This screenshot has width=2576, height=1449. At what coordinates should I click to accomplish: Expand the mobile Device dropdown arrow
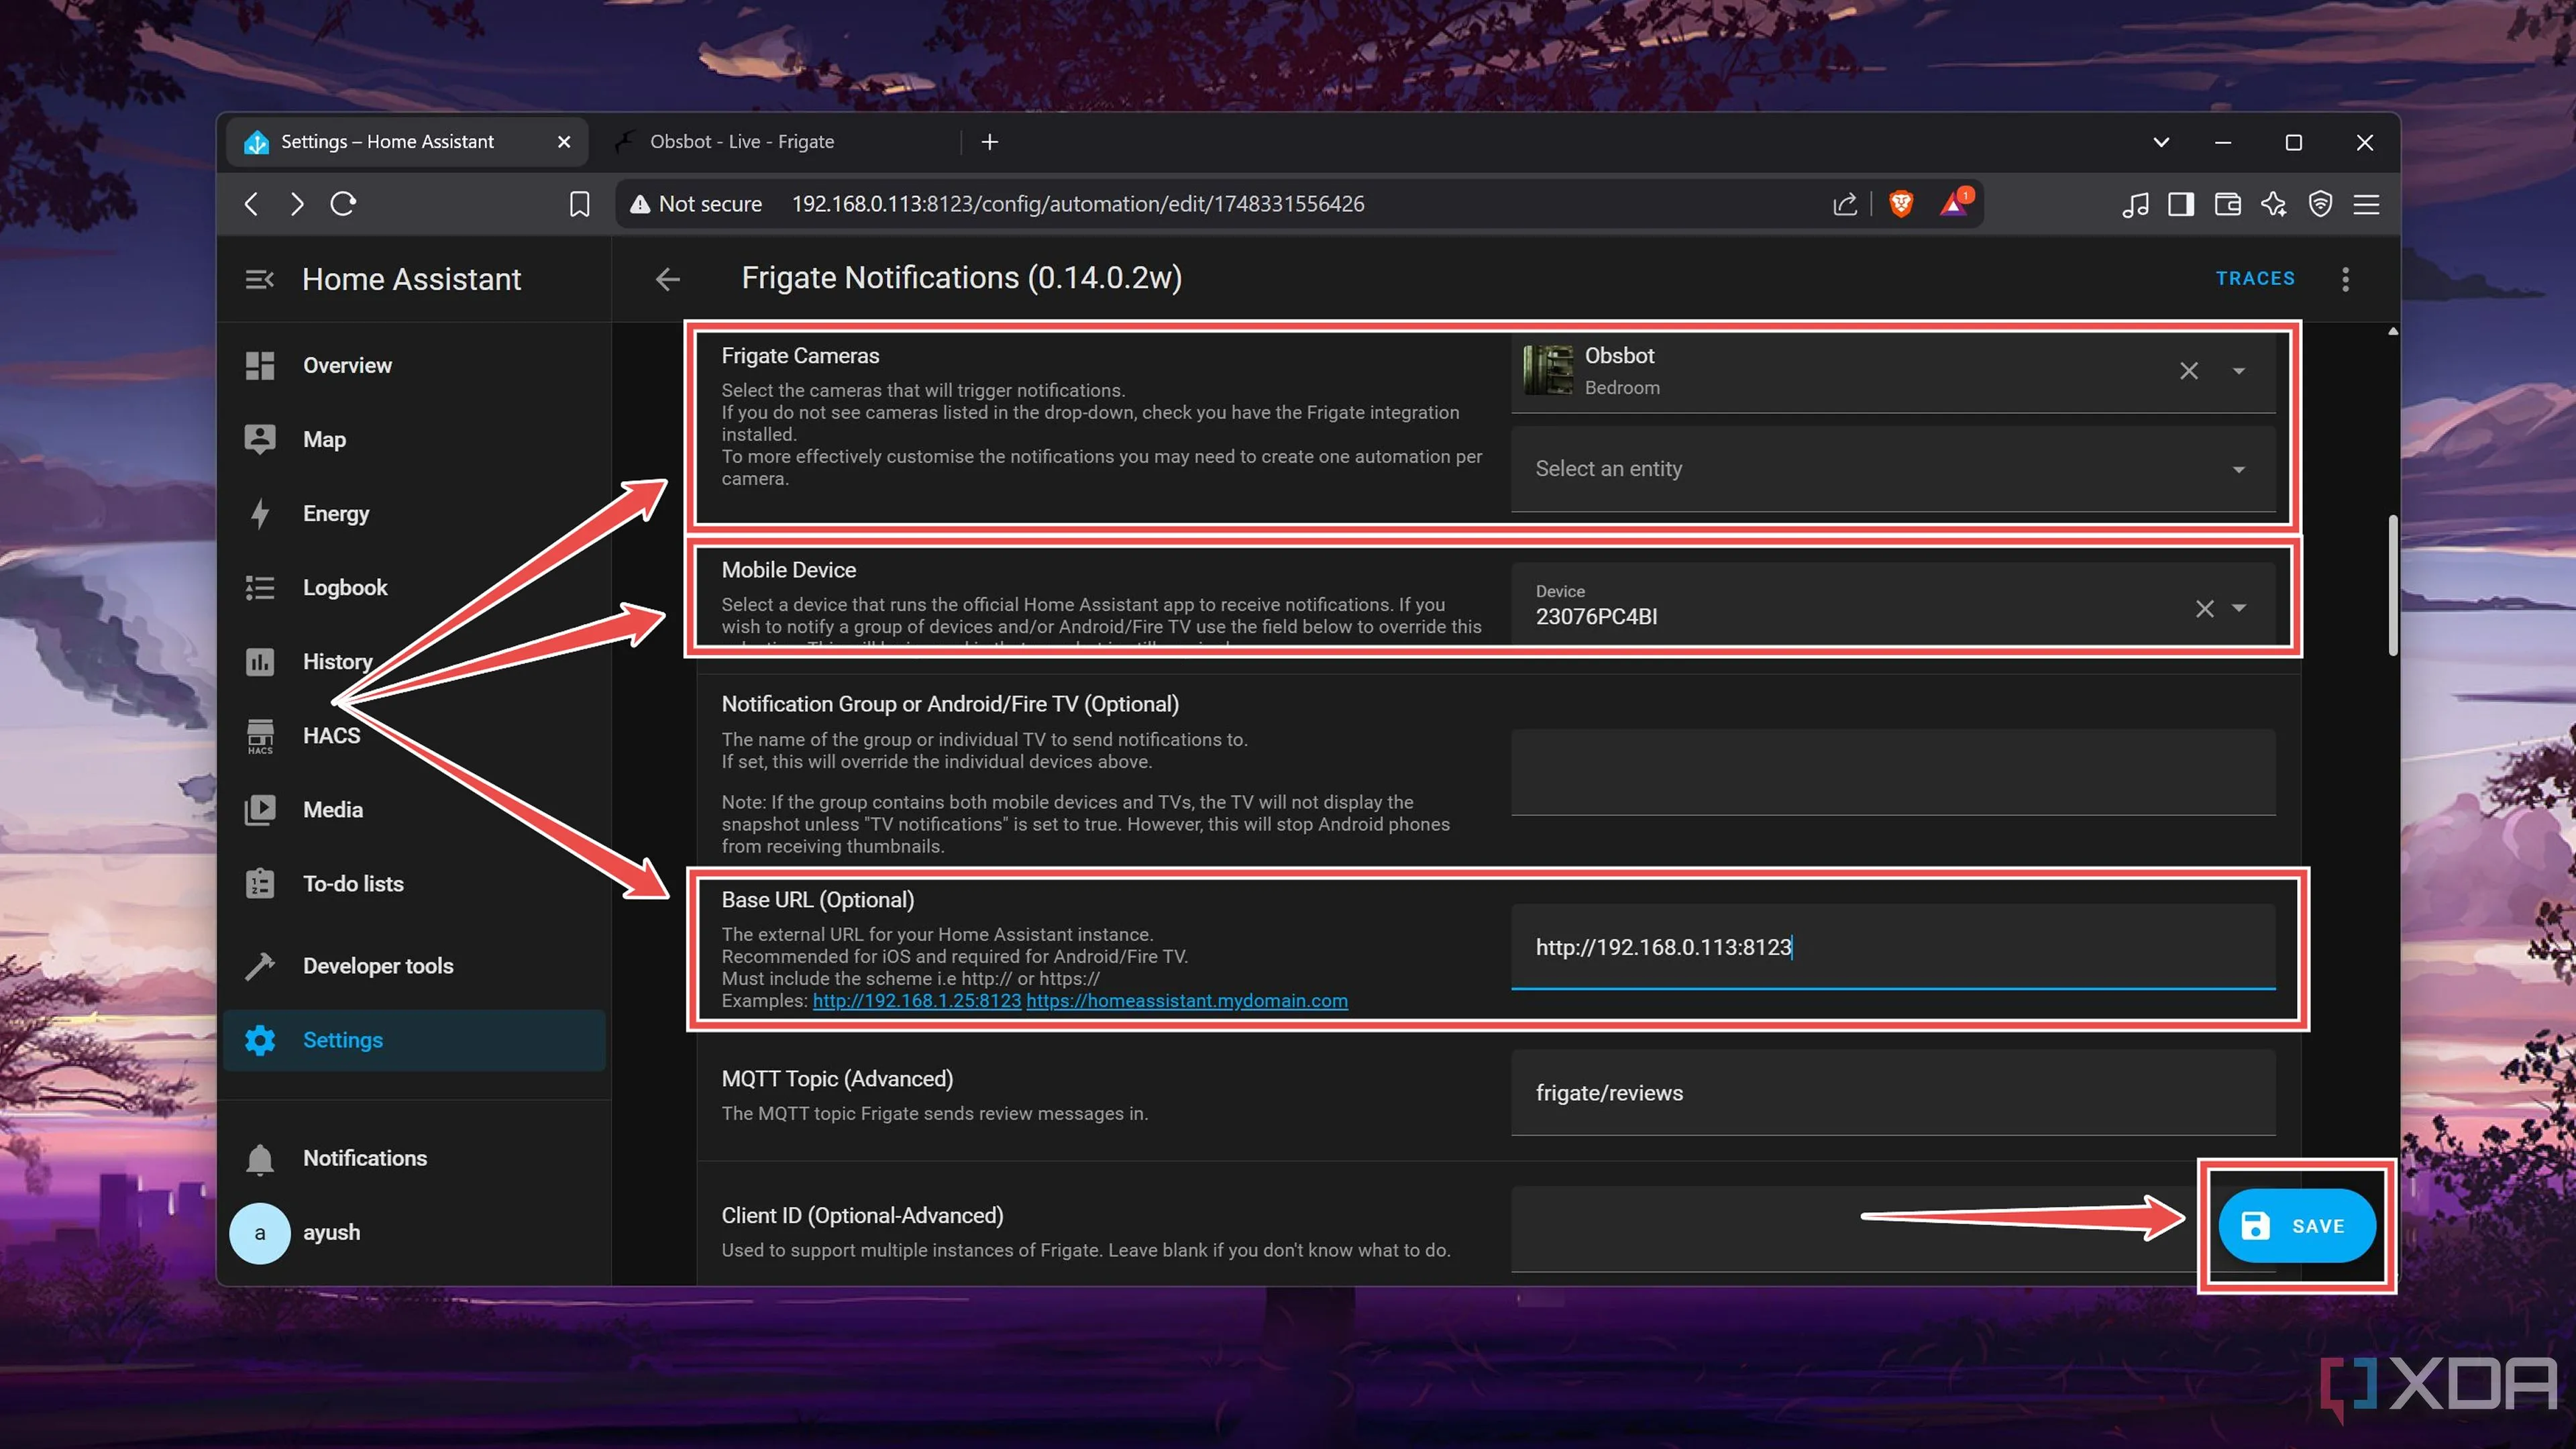[2239, 608]
